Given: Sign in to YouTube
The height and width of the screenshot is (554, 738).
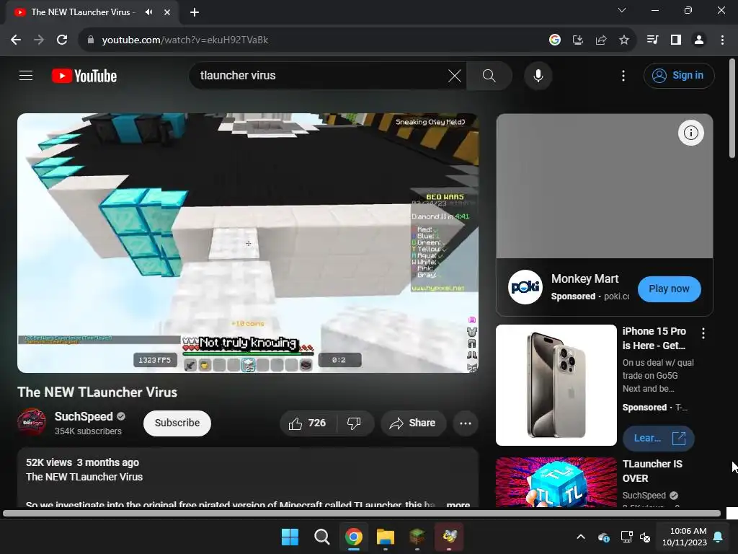Looking at the screenshot, I should click(x=679, y=75).
